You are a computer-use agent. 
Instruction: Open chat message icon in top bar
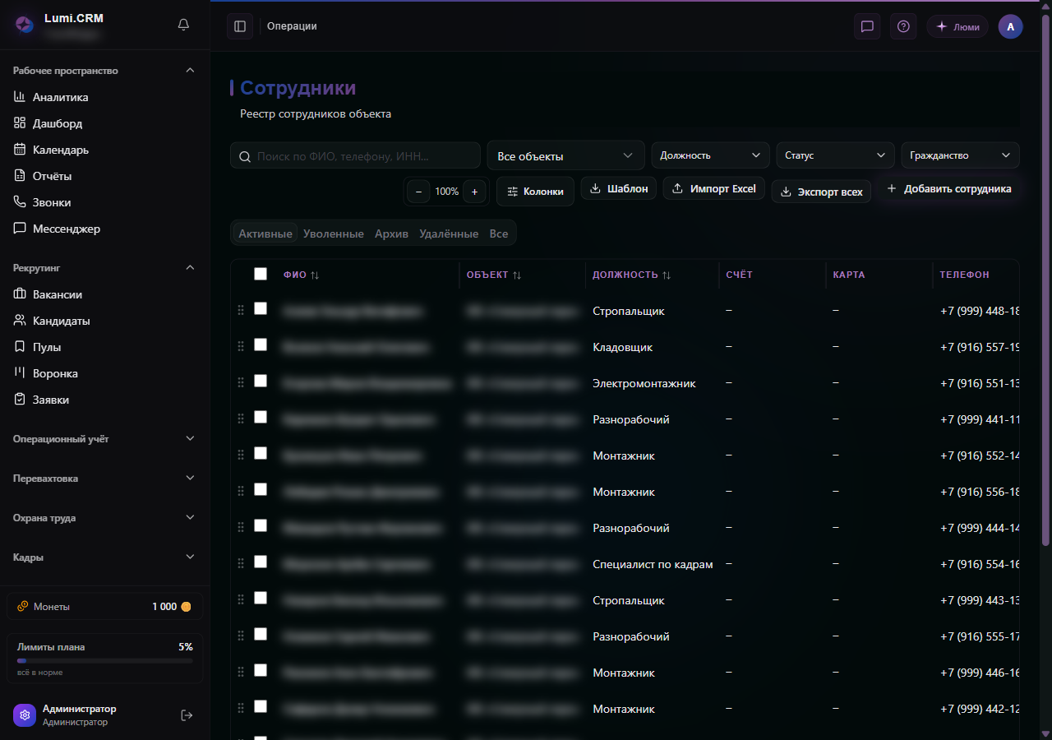[x=867, y=26]
